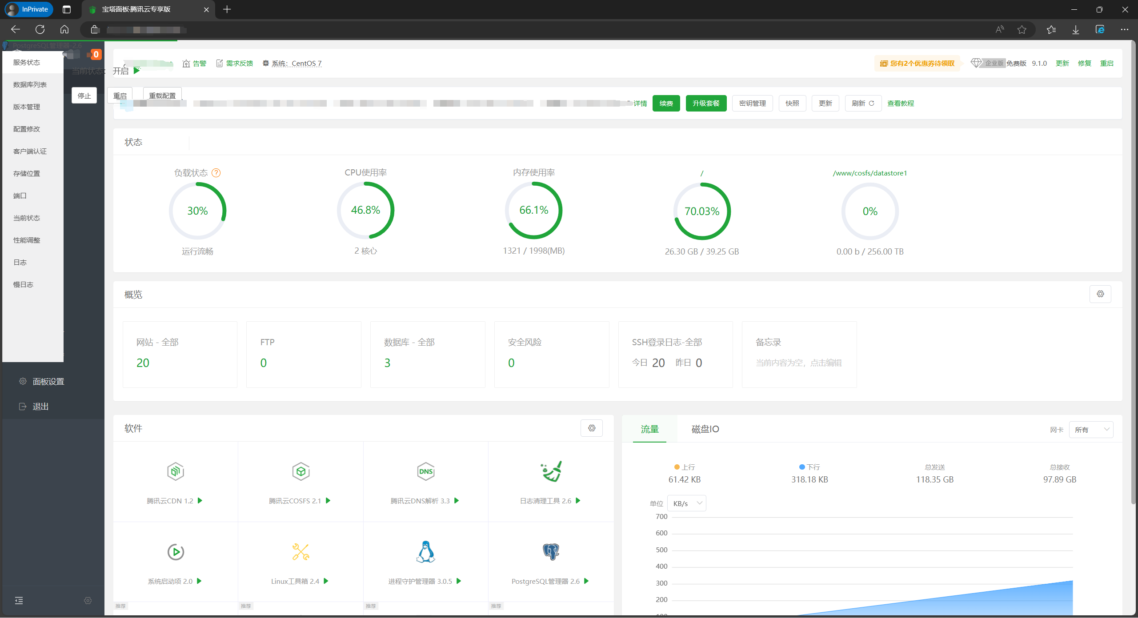This screenshot has width=1138, height=618.
Task: Click the 快照 button
Action: [792, 103]
